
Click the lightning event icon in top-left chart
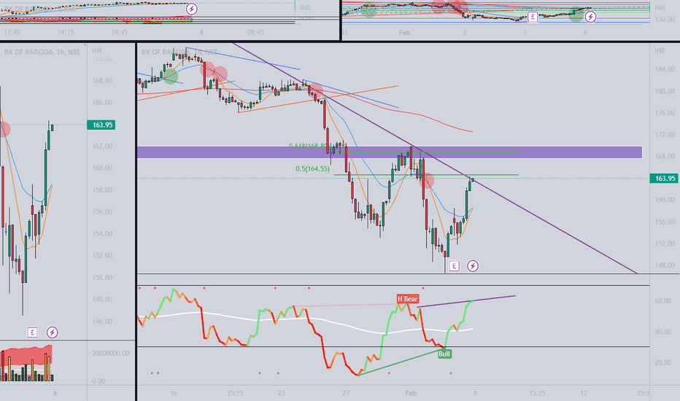(x=191, y=9)
